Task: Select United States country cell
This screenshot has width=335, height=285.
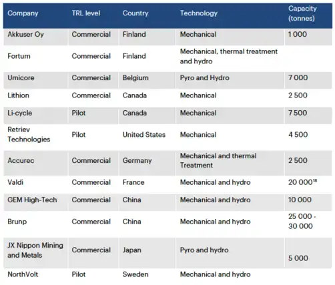Action: (x=144, y=135)
